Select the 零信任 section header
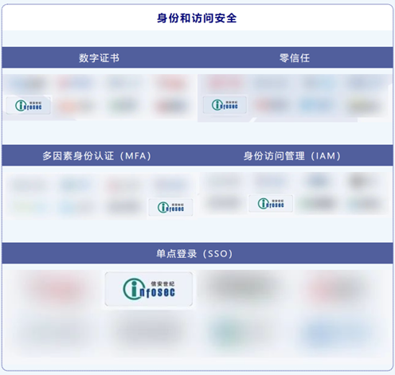395x375 pixels. click(x=295, y=58)
